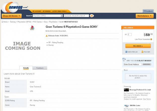Click the Home breadcrumb link
Image resolution: width=157 pixels, height=111 pixels.
(x=5, y=22)
